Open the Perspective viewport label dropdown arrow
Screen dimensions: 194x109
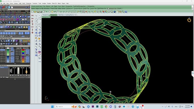(50, 17)
